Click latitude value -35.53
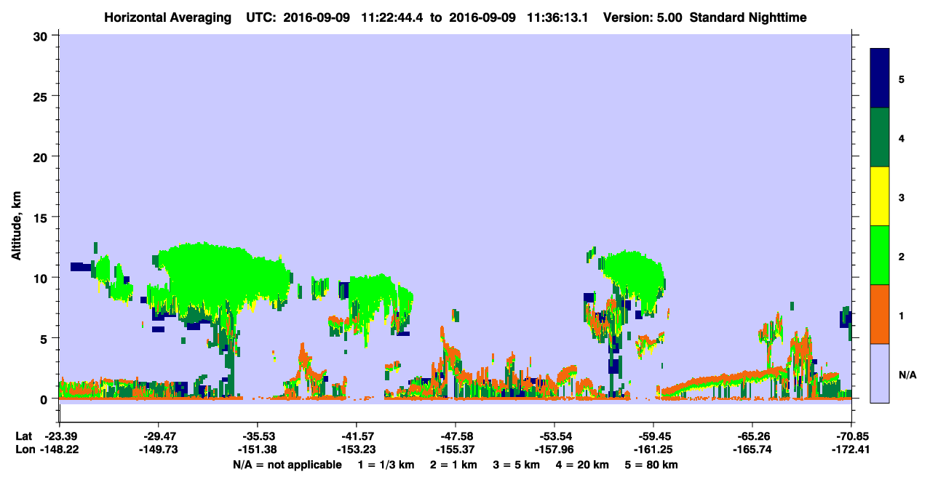The image size is (946, 485). 258,436
